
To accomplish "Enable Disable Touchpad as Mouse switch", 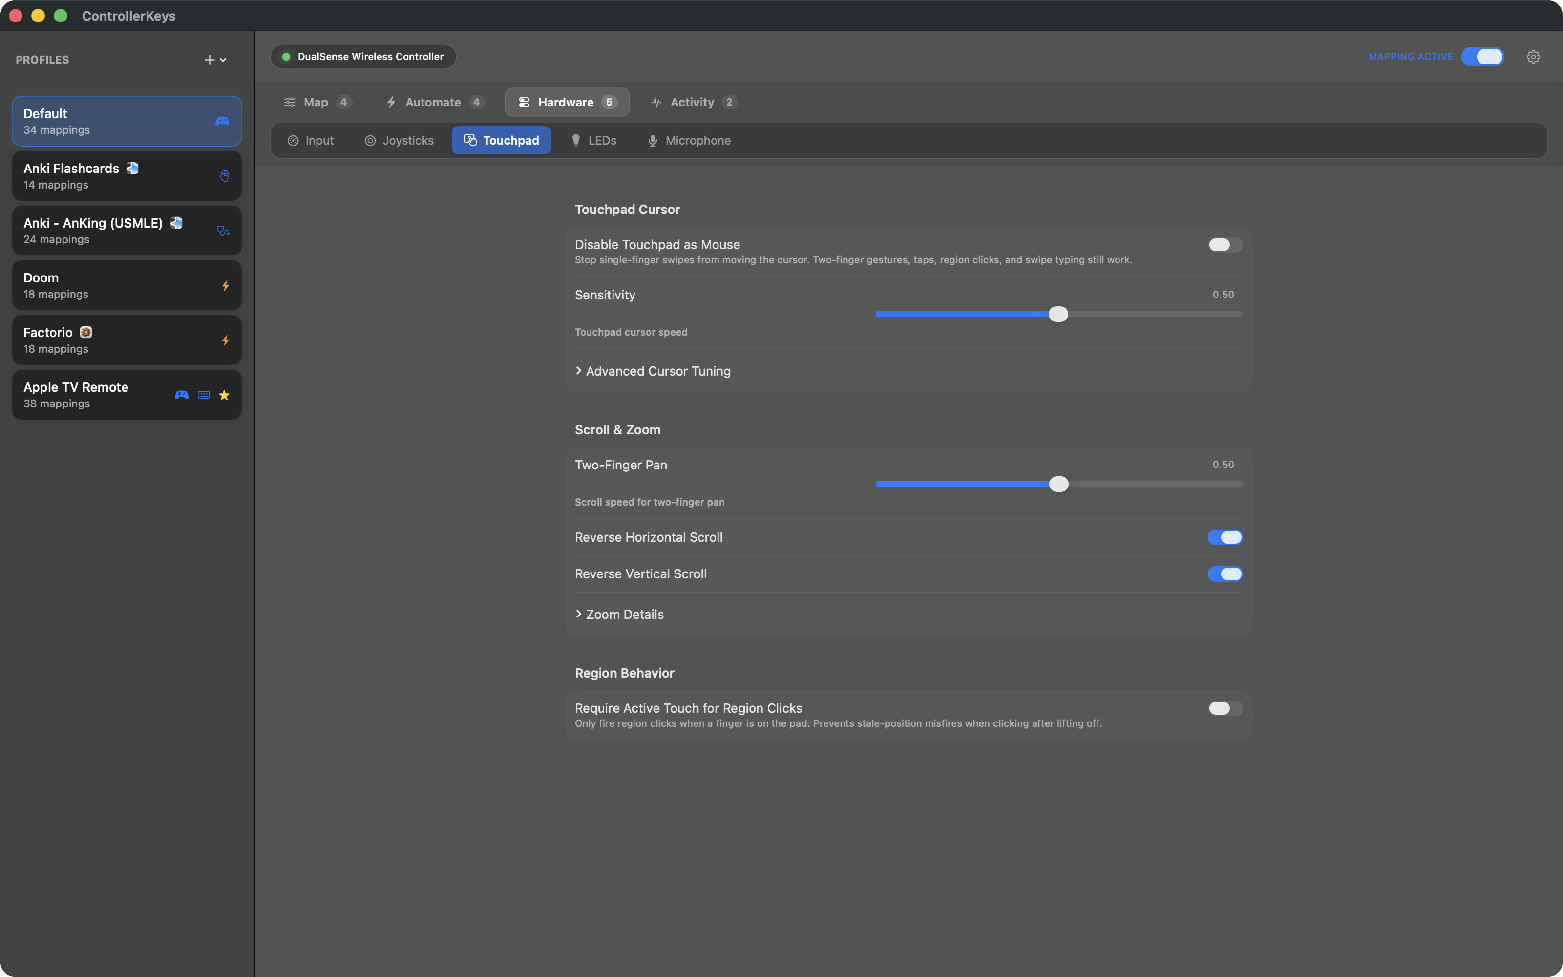I will point(1225,245).
